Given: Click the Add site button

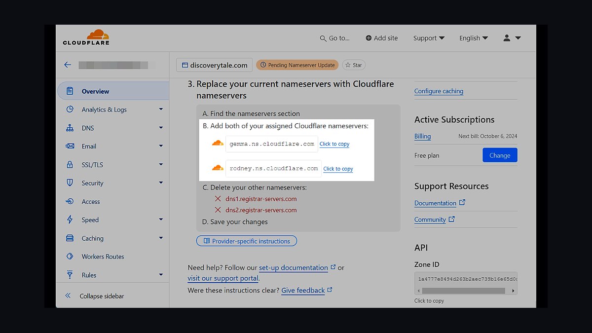Looking at the screenshot, I should [381, 38].
